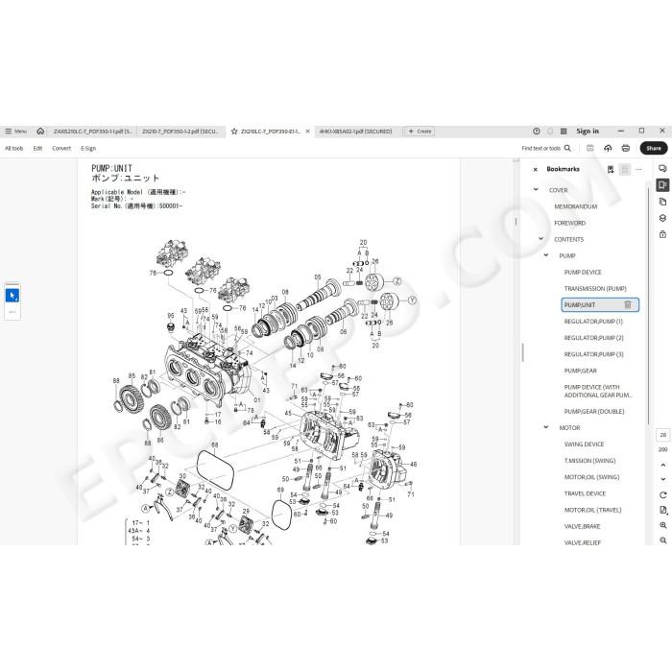Go to next page arrow
Viewport: 672px width, 672px height.
[x=663, y=479]
